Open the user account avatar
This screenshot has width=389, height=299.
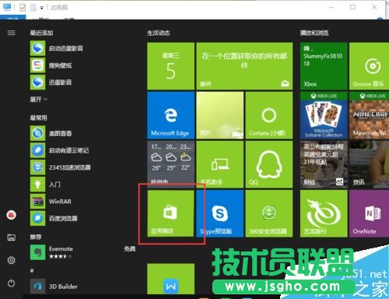(x=11, y=215)
